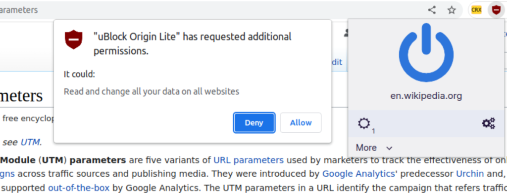507x193 pixels.
Task: Visit the out-of-the-box link
Action: pos(79,188)
